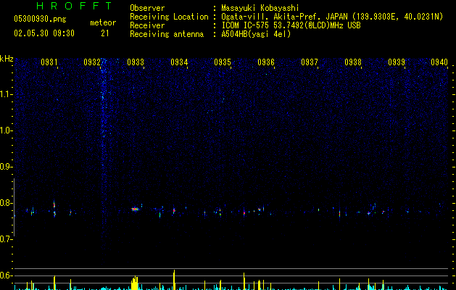
Task: Click the HROFFT title text
Action: click(75, 6)
